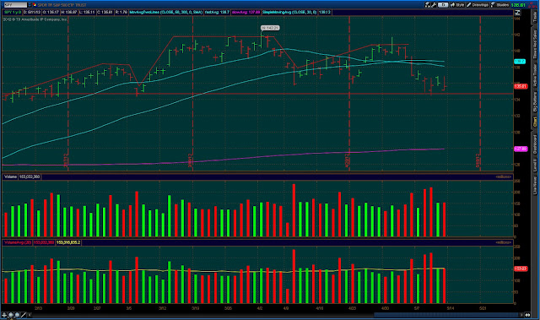Click millions label in Volume panel
540x320 pixels.
(503, 176)
